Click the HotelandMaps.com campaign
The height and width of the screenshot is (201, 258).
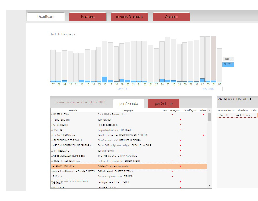[107, 125]
